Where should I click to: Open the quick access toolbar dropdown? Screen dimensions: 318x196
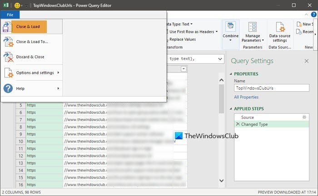point(26,6)
